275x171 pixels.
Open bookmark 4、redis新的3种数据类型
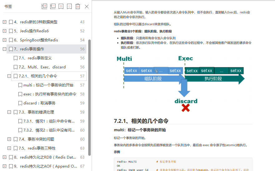point(36,22)
